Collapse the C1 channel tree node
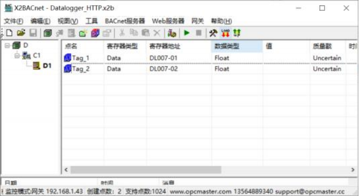 coord(17,55)
